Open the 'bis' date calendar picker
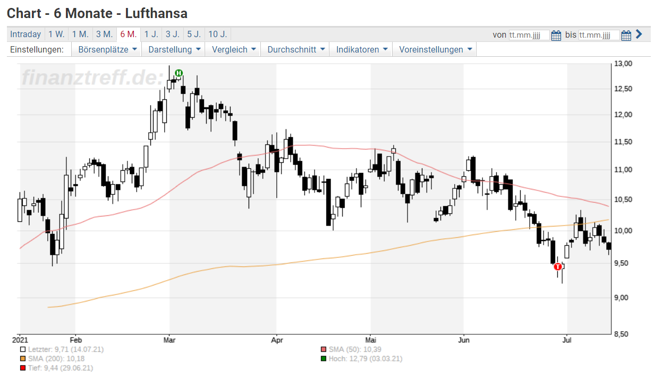The width and height of the screenshot is (654, 373). pyautogui.click(x=626, y=36)
